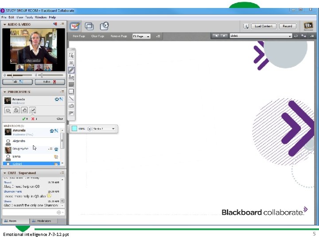Open page navigation options menu
The image size is (319, 239).
click(x=311, y=36)
